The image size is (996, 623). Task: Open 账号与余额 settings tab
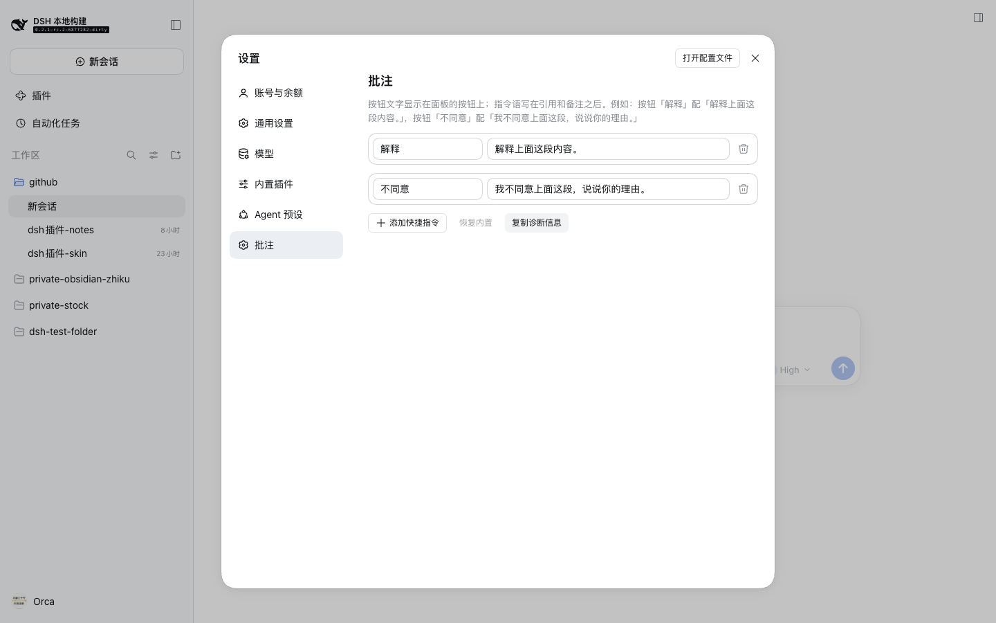coord(286,93)
